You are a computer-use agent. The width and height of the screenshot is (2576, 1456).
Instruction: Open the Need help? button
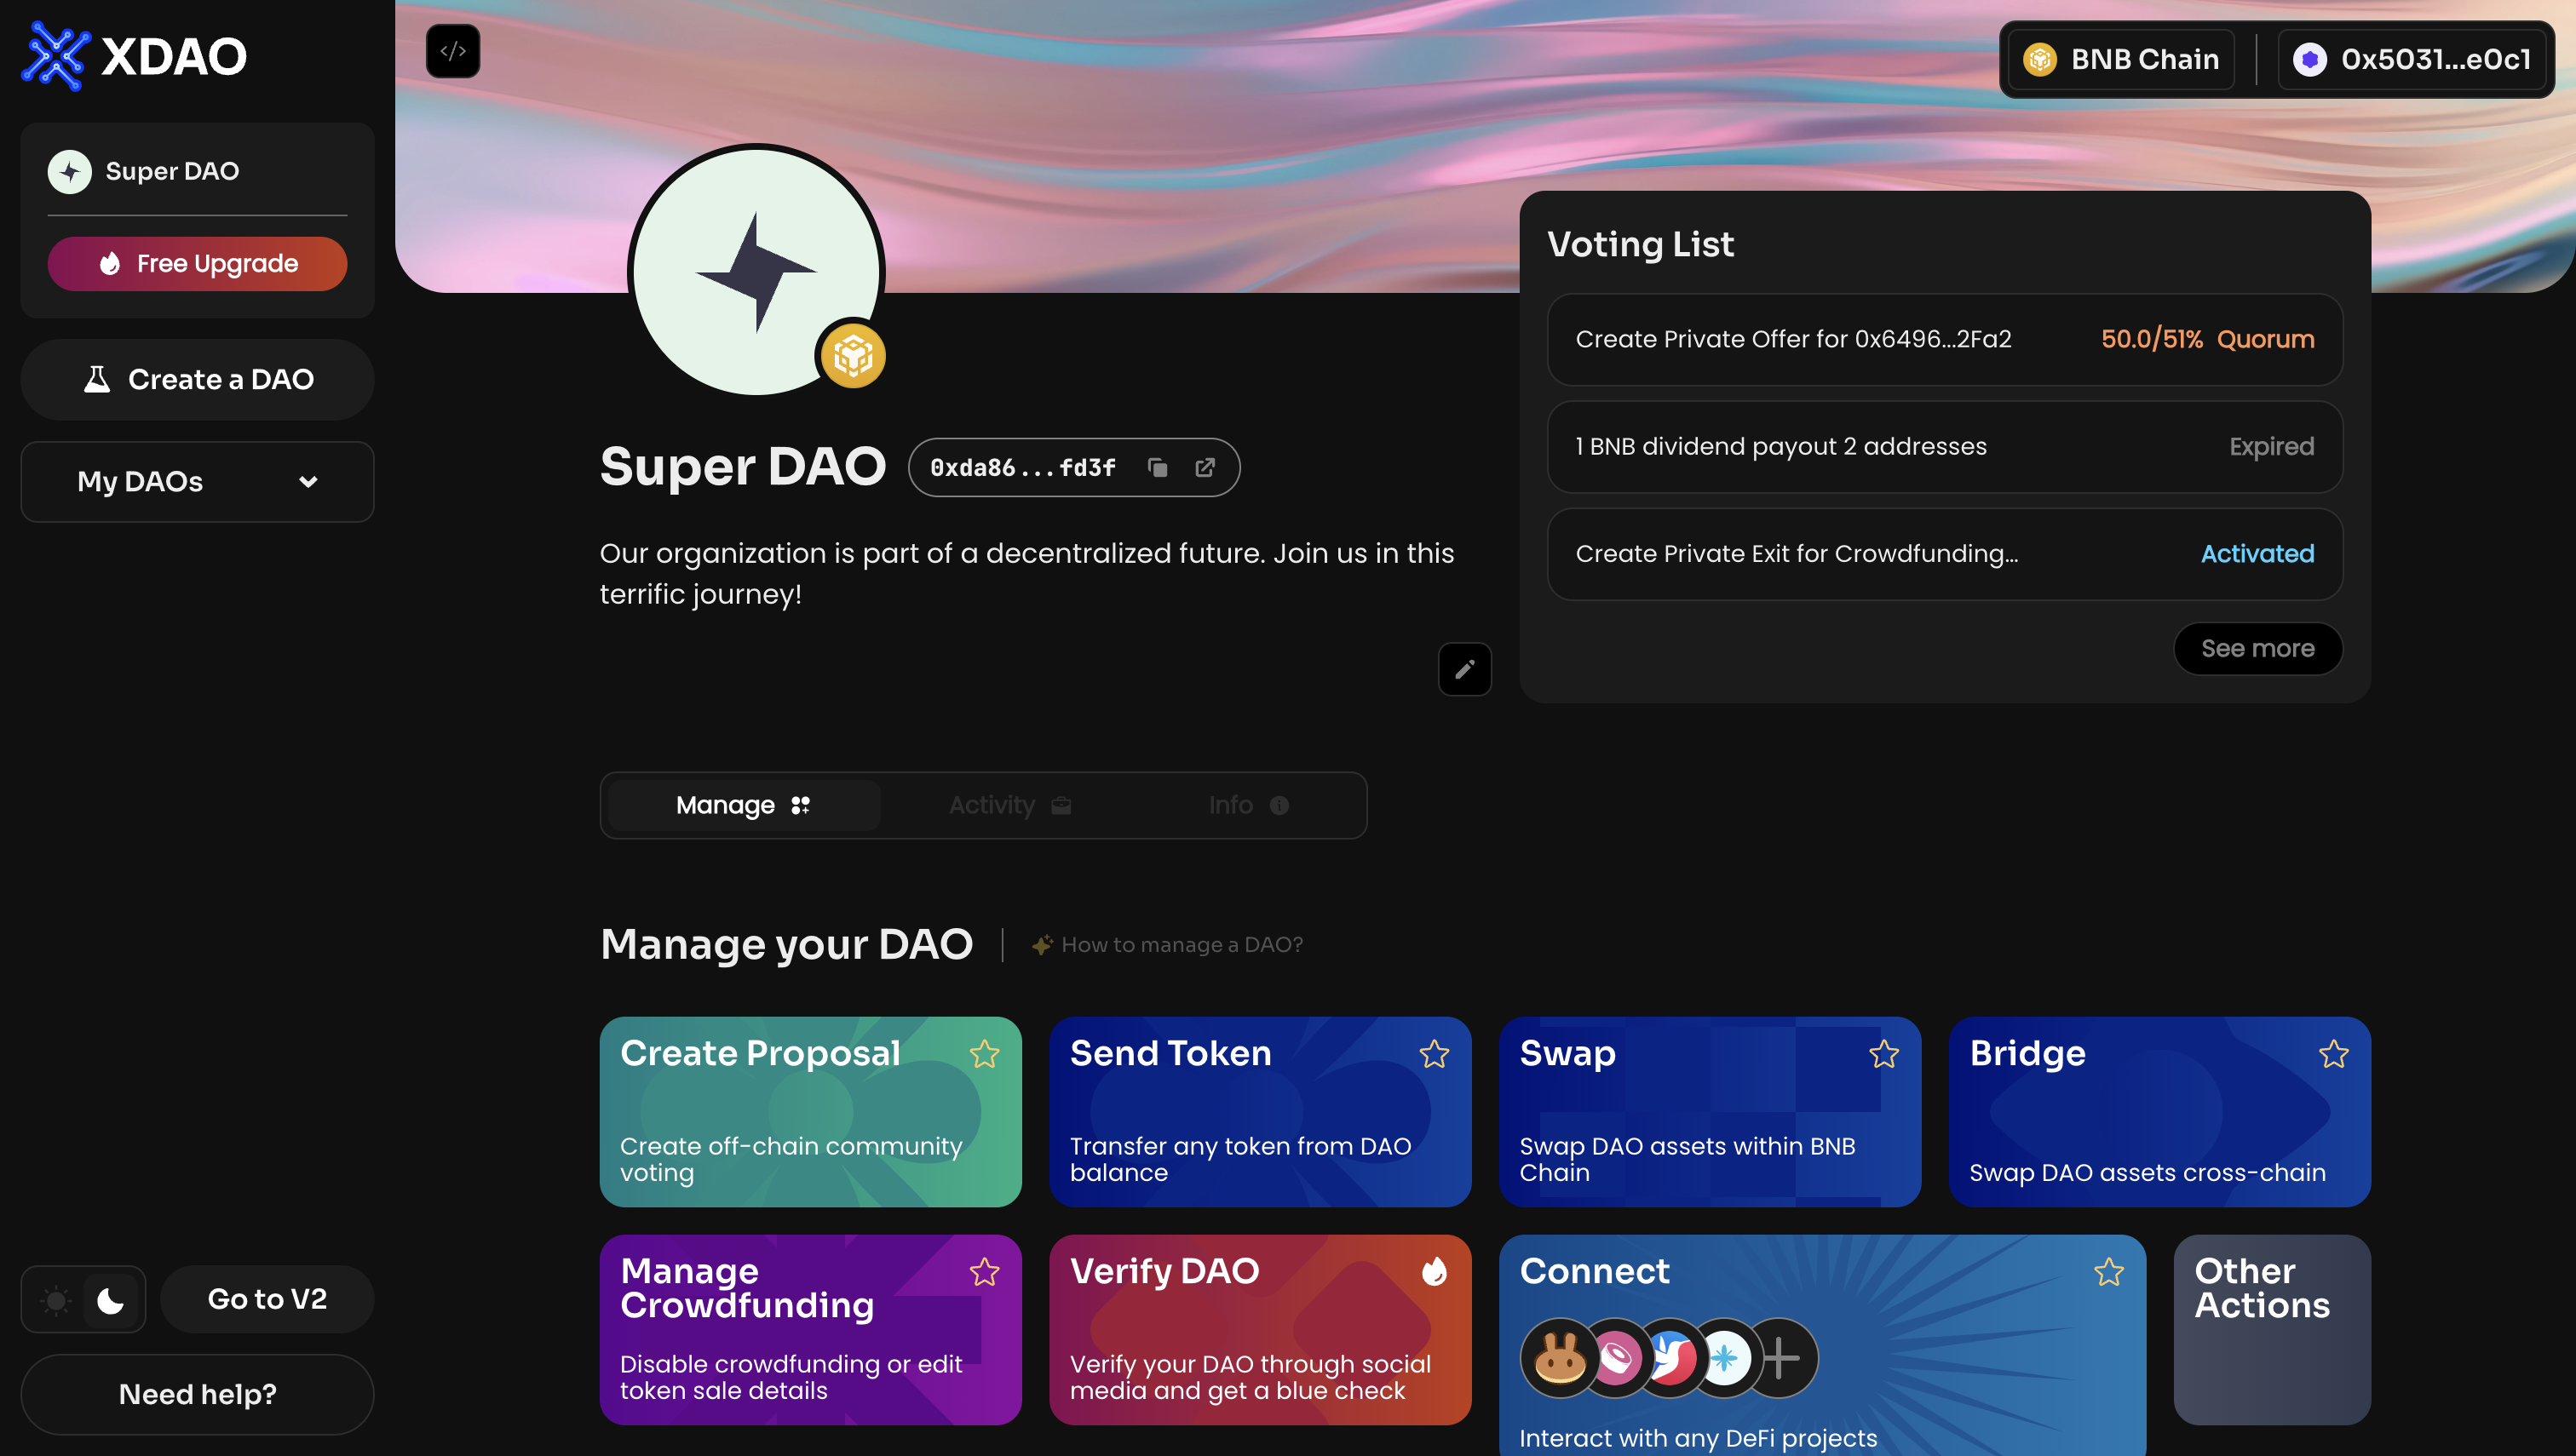[197, 1394]
